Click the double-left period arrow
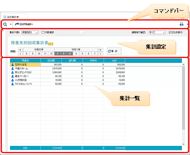This screenshot has height=155, width=190. pos(20,50)
